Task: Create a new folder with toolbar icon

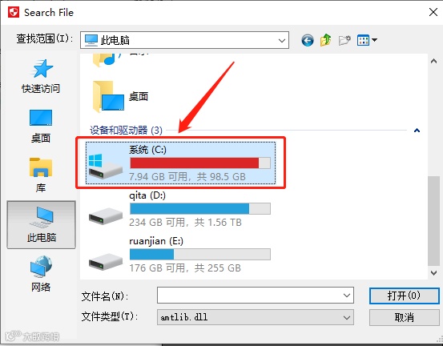Action: [344, 40]
